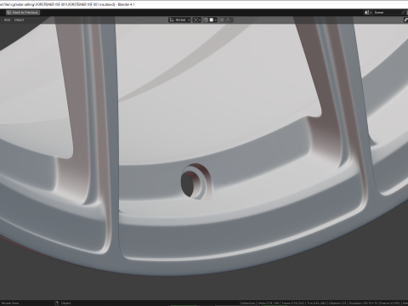This screenshot has height=306, width=408.
Task: Click the Rotate View status bar text
Action: click(10, 303)
